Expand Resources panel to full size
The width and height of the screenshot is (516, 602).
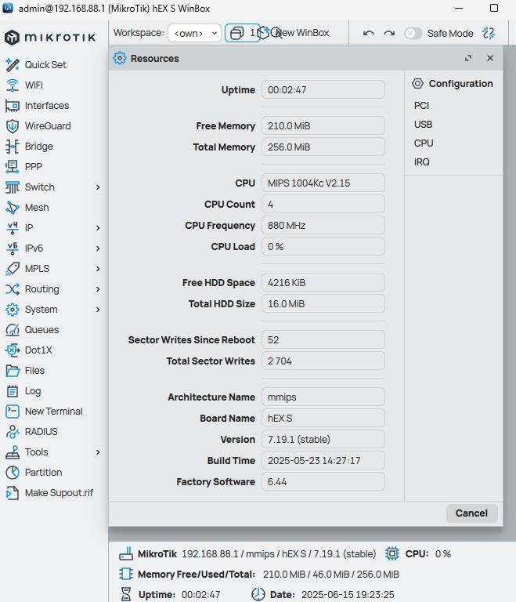(x=468, y=58)
